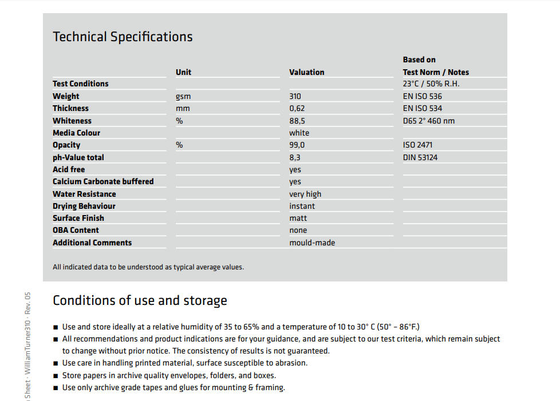
Task: Click the relative humidity bullet point
Action: [240, 327]
